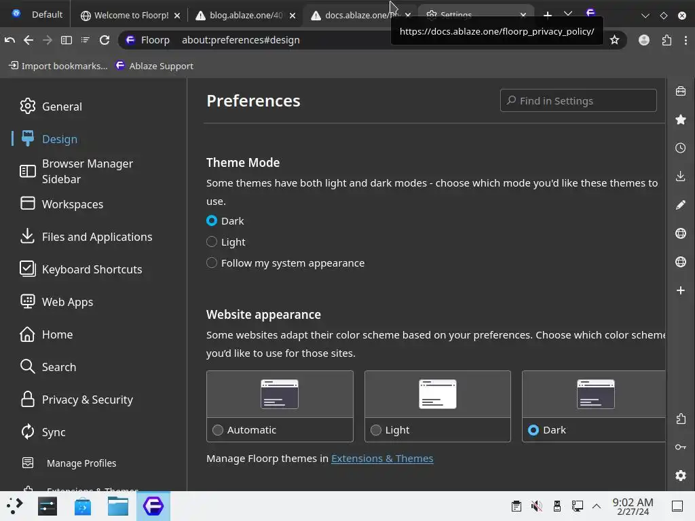The width and height of the screenshot is (695, 521).
Task: Open the clipboard tray icon
Action: point(516,506)
